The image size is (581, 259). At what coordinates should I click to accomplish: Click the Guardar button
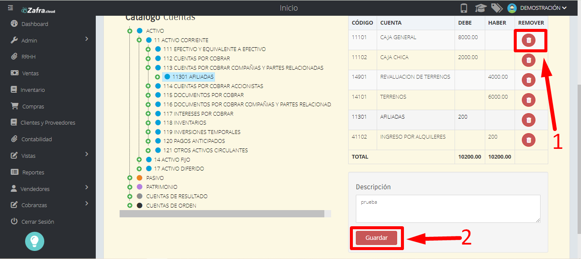pos(376,238)
